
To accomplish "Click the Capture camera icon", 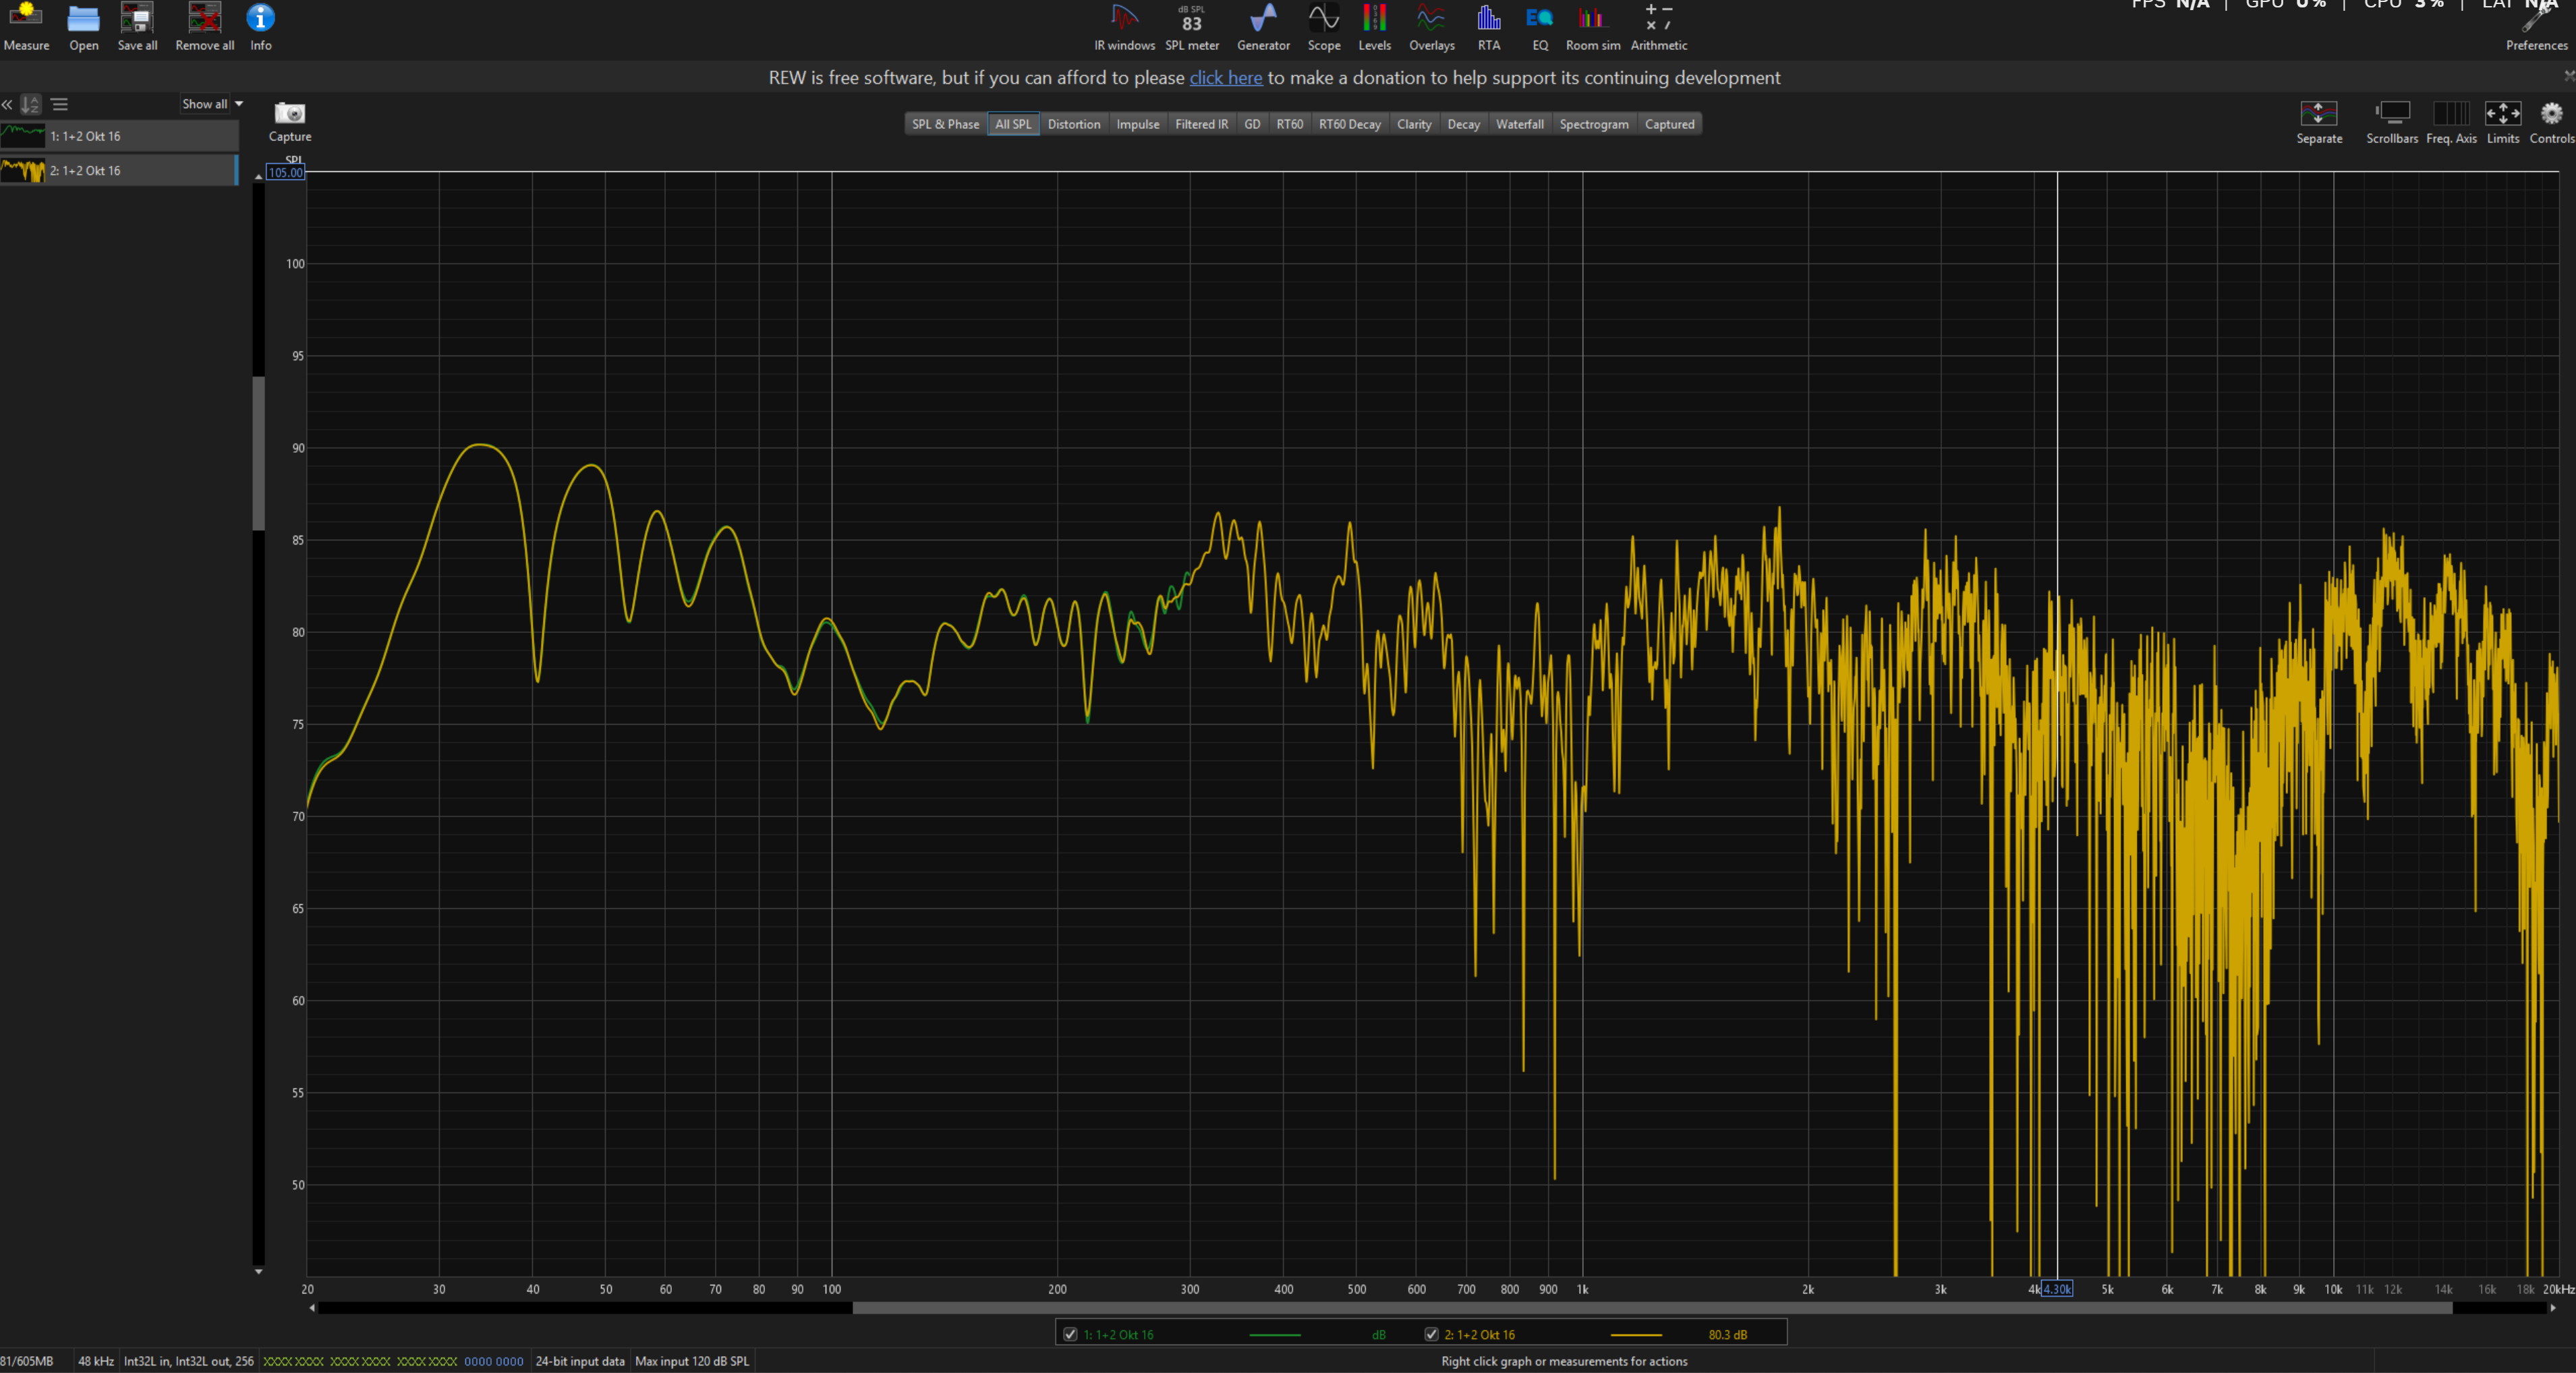I will point(290,113).
